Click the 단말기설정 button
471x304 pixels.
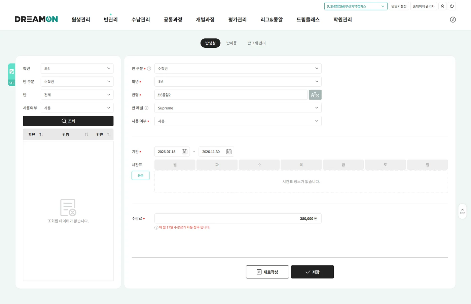pos(399,6)
